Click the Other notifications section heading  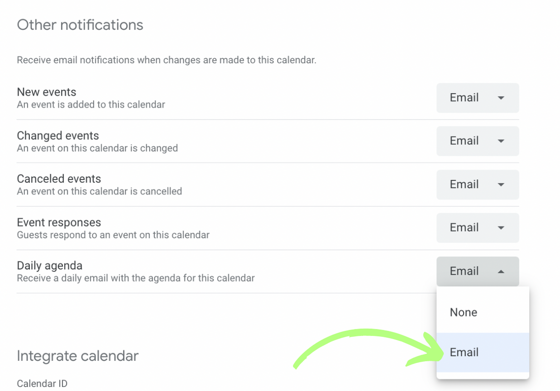[80, 25]
